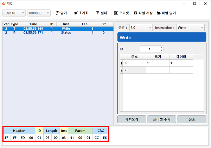
Task: Click the 파일 열기 (open file) icon
Action: coord(159,13)
